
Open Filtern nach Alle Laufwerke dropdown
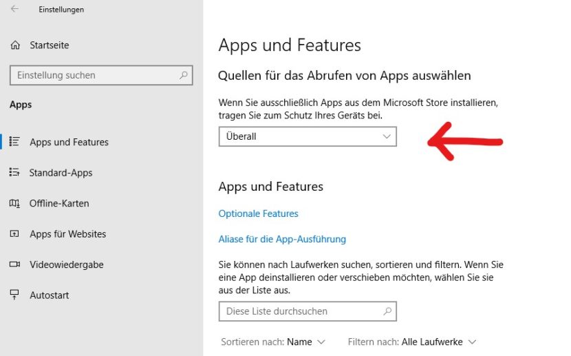[x=412, y=342]
